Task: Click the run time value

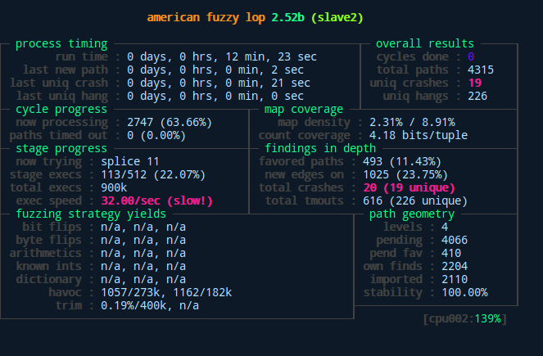Action: pos(218,56)
